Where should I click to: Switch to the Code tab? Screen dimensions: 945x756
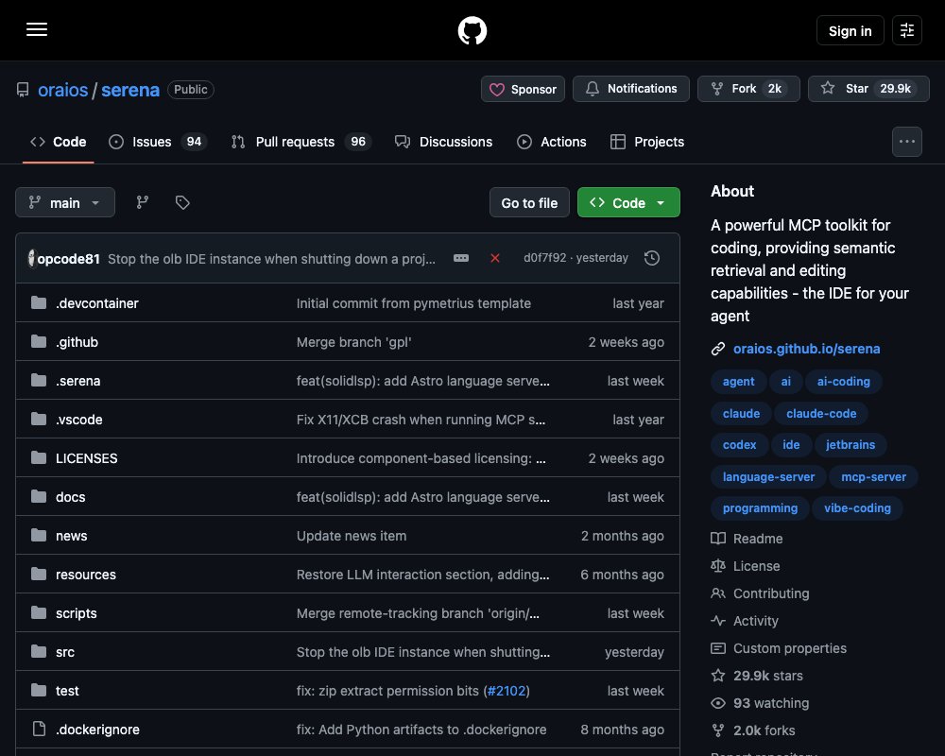tap(59, 142)
